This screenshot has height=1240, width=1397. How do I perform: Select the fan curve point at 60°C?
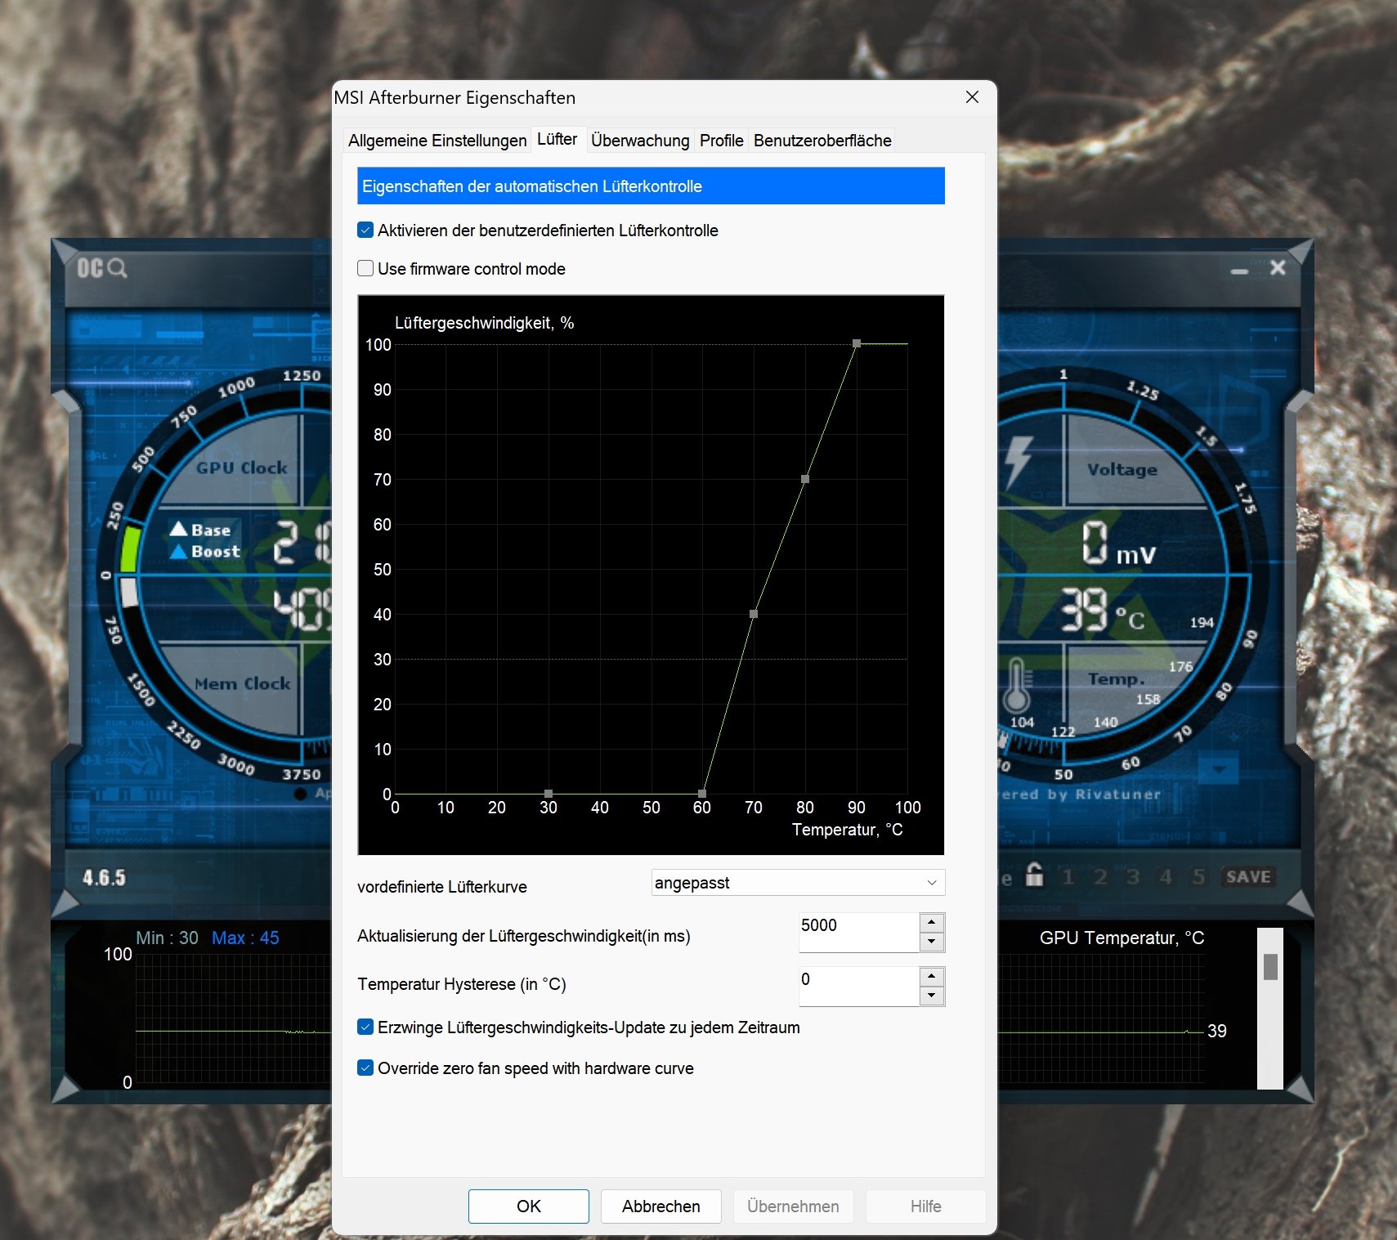pos(702,794)
